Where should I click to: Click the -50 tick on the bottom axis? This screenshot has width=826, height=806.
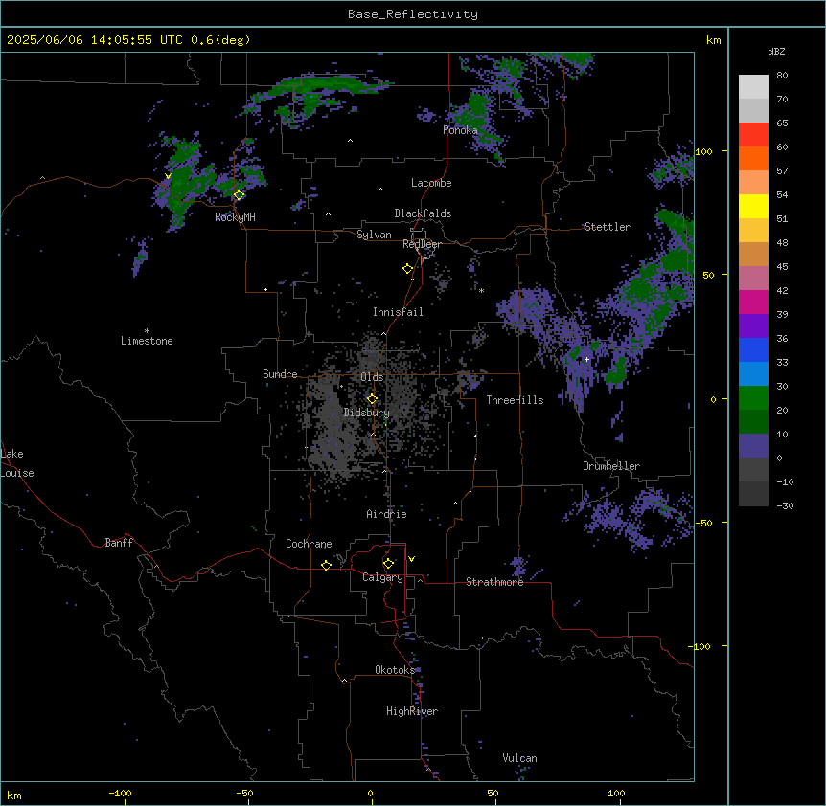pos(244,794)
